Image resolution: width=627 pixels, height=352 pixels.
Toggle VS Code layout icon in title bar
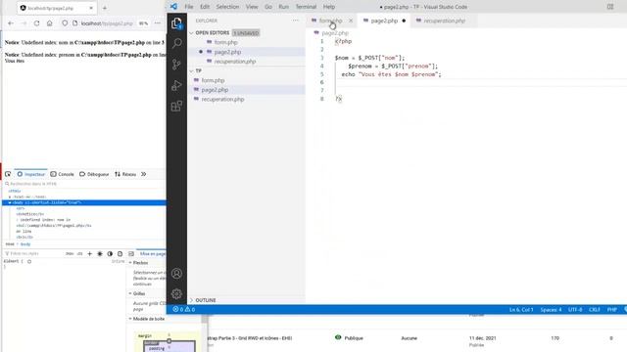click(x=610, y=7)
